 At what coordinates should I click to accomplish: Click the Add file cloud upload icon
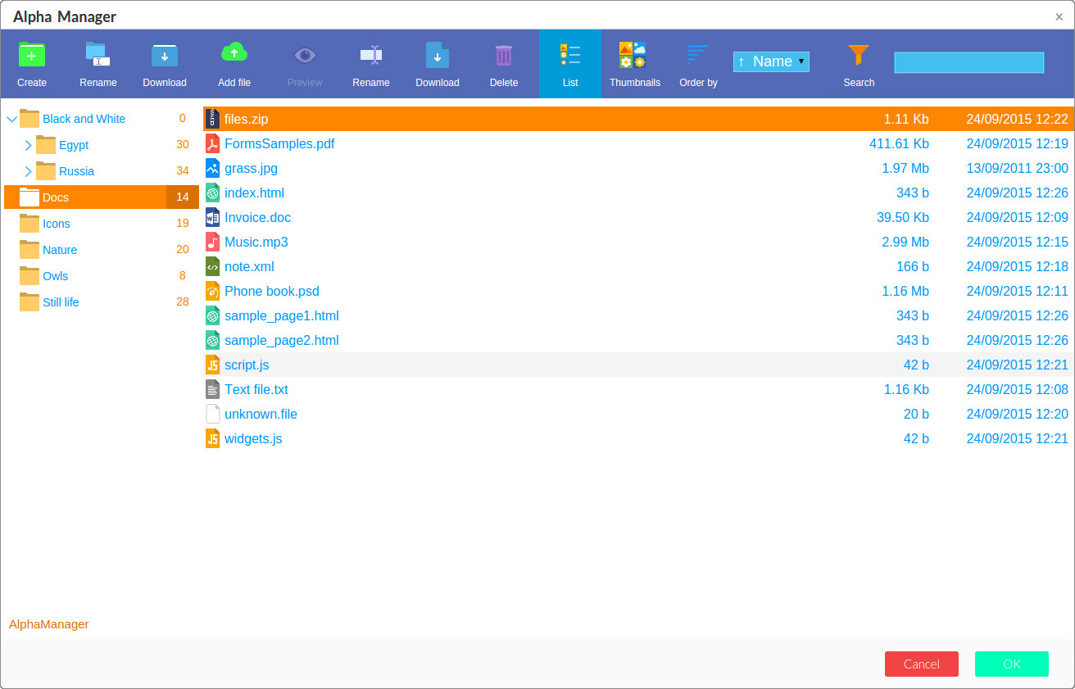[234, 54]
